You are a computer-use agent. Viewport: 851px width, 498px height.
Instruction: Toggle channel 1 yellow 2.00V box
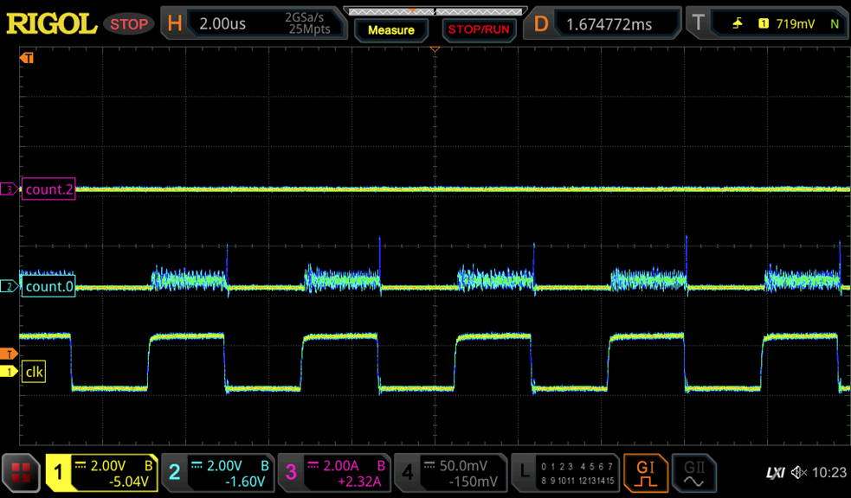click(101, 473)
